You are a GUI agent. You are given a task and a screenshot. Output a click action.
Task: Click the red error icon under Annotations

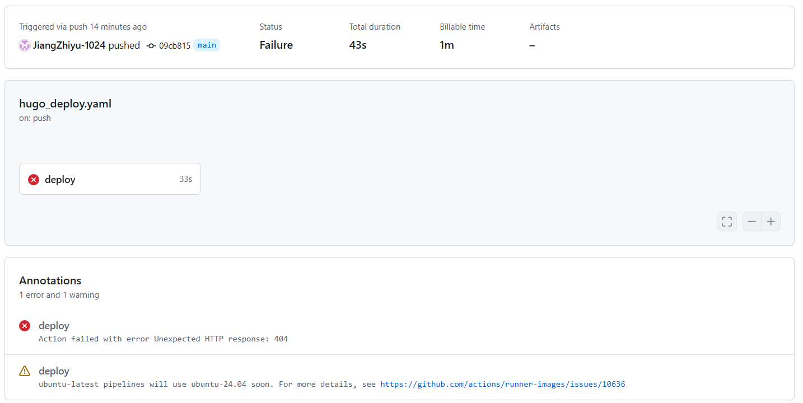(25, 326)
